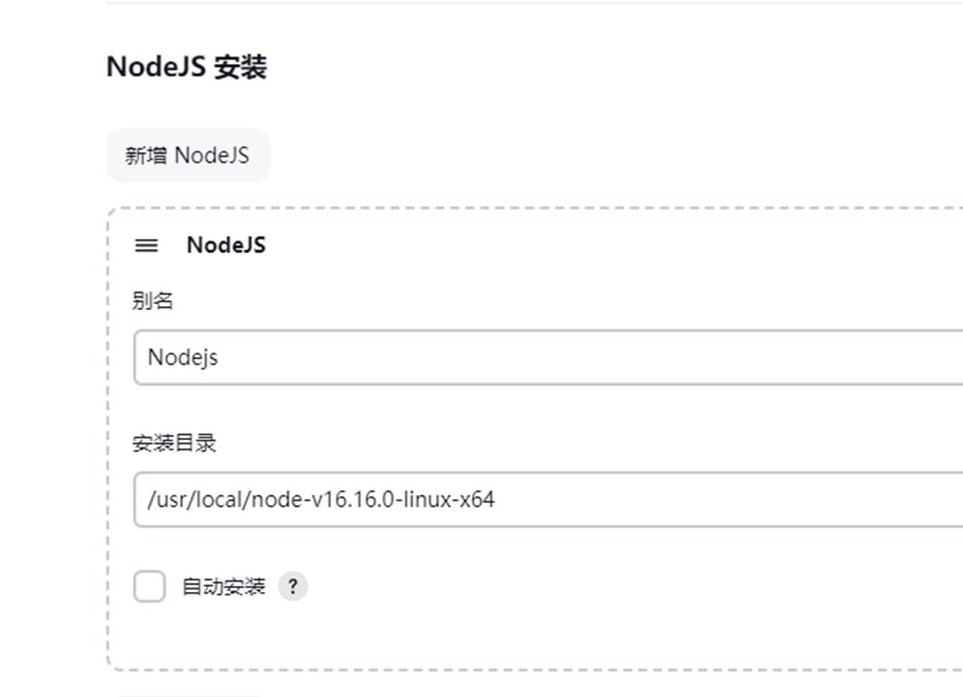Enable the 自动安装 checkbox
Viewport: 963px width, 697px height.
pyautogui.click(x=149, y=586)
